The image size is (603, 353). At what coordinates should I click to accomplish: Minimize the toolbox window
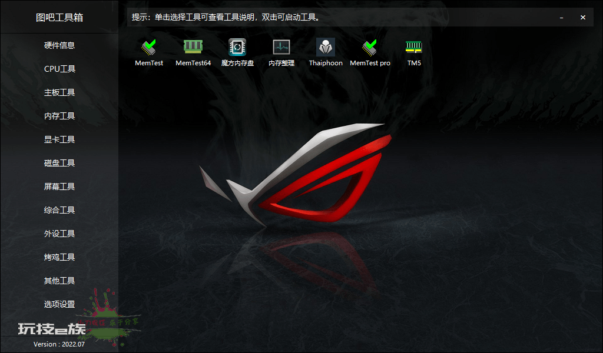[561, 18]
